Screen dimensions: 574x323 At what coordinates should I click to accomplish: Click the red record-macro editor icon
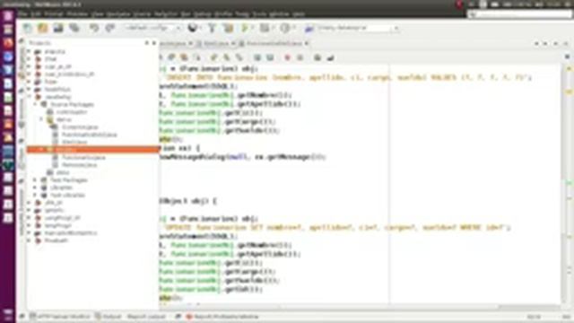(x=287, y=57)
